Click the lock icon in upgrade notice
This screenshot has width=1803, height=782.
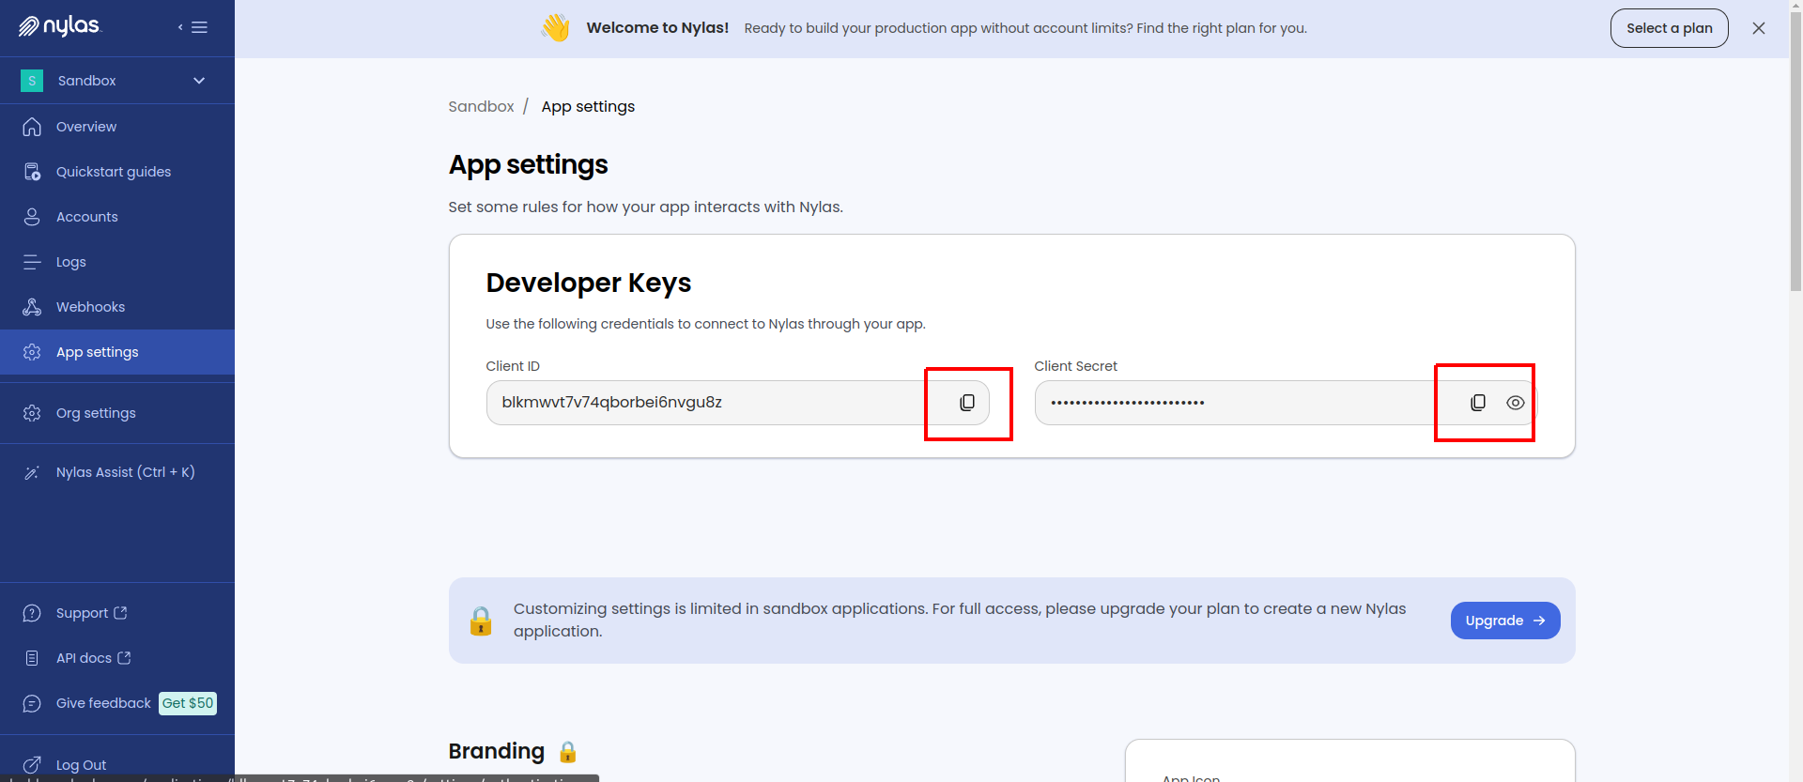(x=481, y=621)
